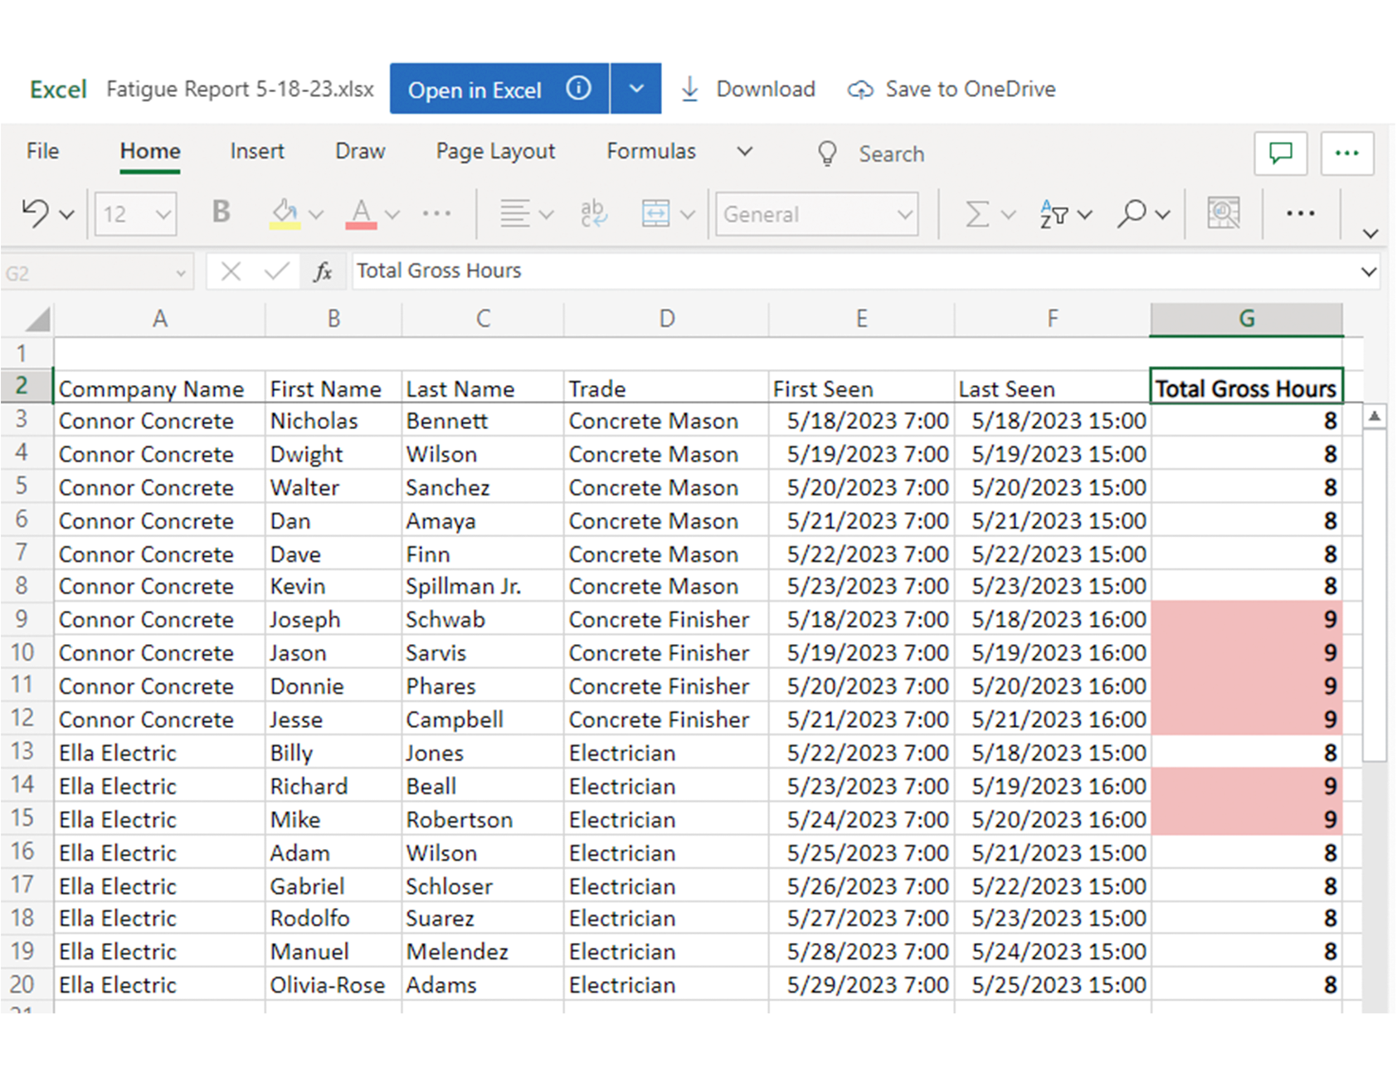Click the Download button

pyautogui.click(x=748, y=89)
